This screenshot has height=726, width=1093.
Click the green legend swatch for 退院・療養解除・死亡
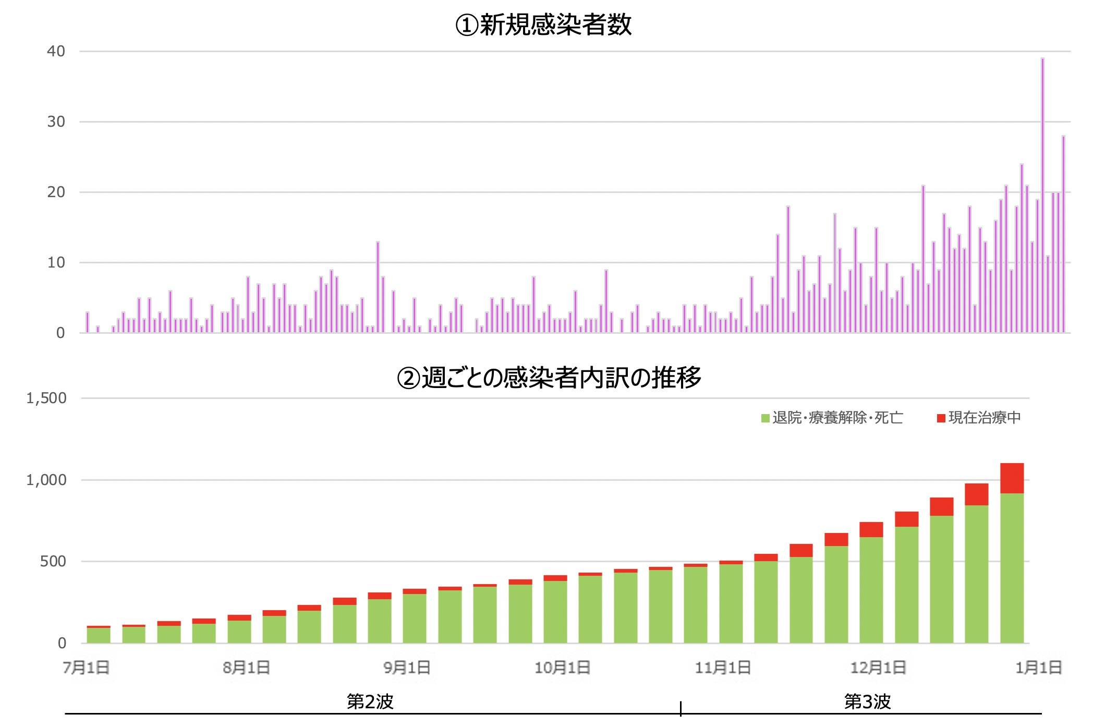[x=766, y=418]
